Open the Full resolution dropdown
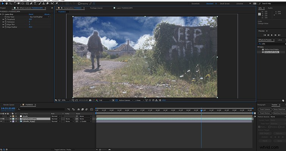The height and width of the screenshot is (151, 286). click(x=105, y=100)
